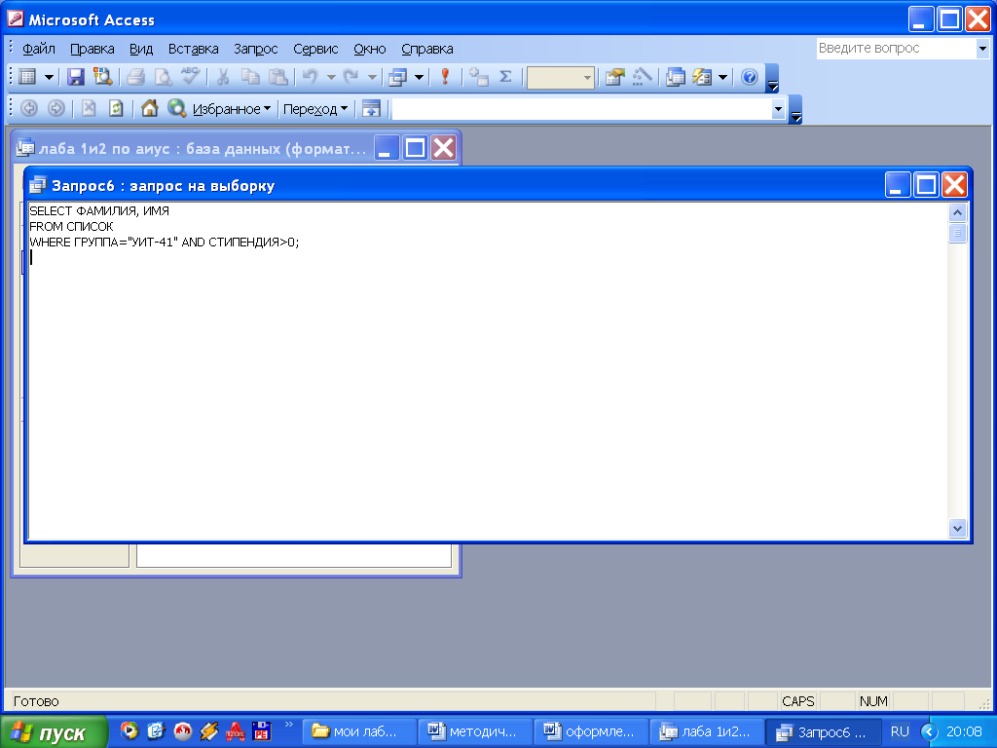Viewport: 997px width, 748px height.
Task: Open the Сервис menu
Action: (x=315, y=49)
